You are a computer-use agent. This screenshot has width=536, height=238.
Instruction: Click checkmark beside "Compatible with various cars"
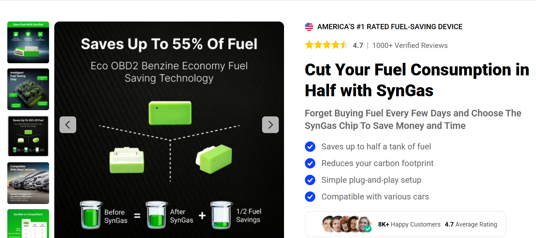310,197
